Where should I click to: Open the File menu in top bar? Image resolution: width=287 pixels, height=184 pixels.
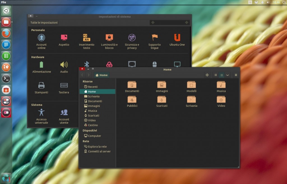(4, 2)
